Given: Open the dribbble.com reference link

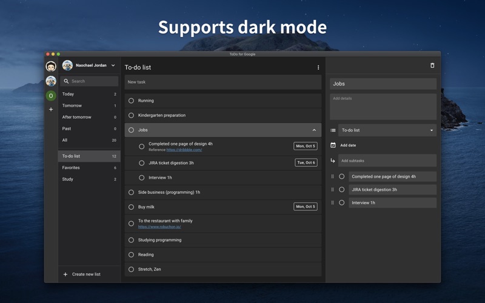Looking at the screenshot, I should pos(184,150).
